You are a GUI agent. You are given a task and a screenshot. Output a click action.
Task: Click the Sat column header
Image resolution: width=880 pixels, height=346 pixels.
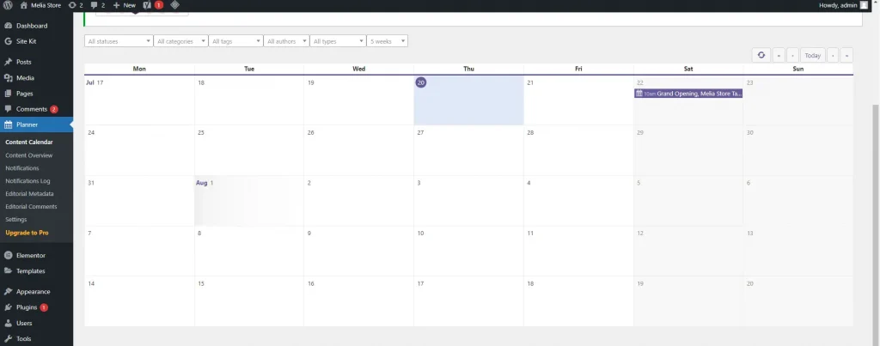(x=688, y=69)
